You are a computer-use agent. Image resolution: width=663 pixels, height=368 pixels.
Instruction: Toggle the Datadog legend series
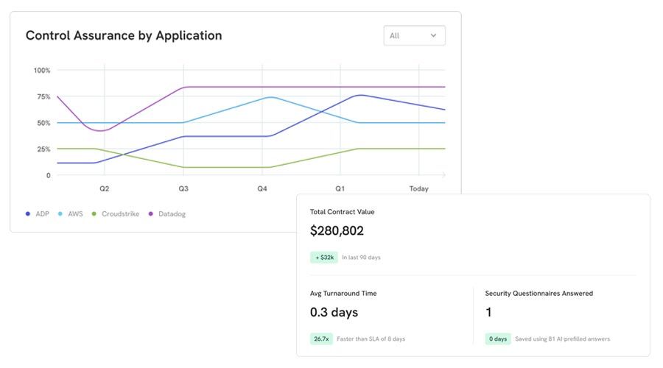coord(168,213)
